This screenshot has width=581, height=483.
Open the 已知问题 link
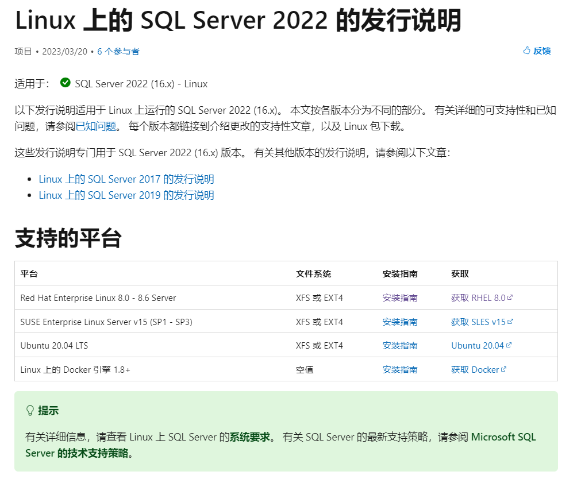tap(96, 126)
